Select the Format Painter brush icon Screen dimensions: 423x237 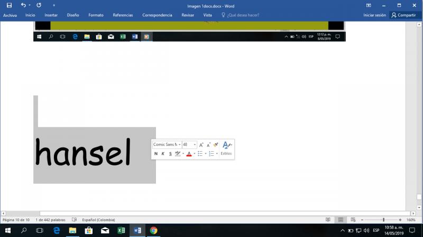(216, 144)
